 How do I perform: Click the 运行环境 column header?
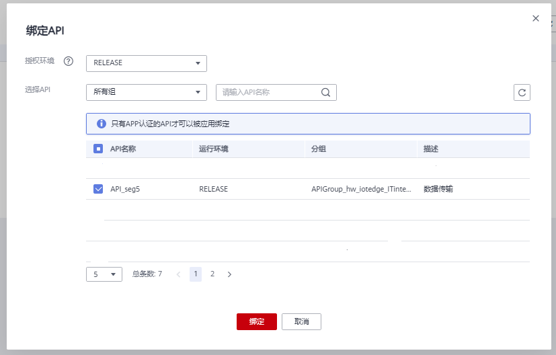[214, 149]
